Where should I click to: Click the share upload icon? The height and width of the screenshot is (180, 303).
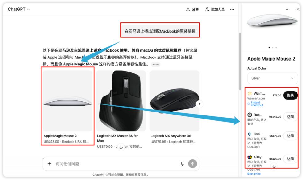(x=188, y=9)
